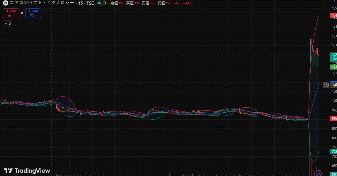Click the plus icon on the crosshair price line
Viewport: 337px width, 176px height.
(326, 85)
